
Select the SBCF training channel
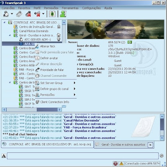(x=29, y=104)
